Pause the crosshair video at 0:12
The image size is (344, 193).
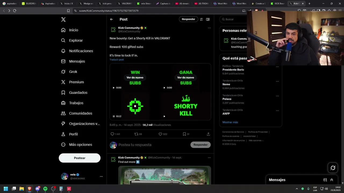point(114,116)
